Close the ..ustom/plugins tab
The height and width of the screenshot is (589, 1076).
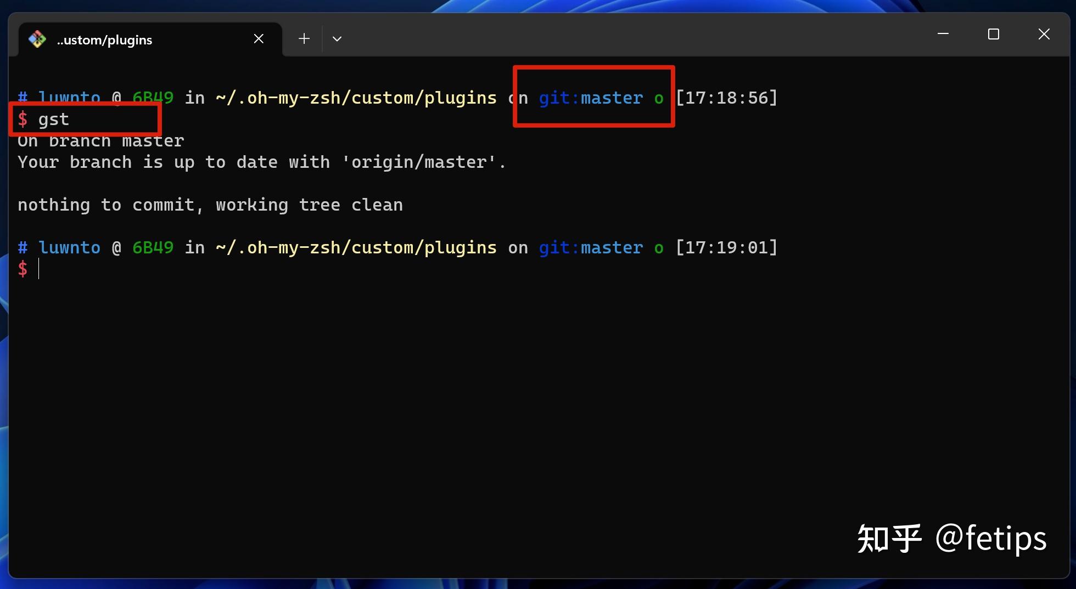(259, 38)
